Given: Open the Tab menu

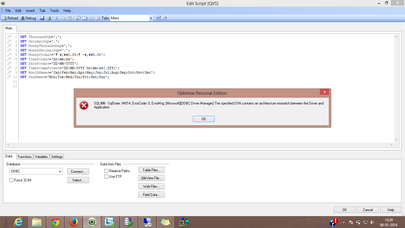Looking at the screenshot, I should click(42, 10).
